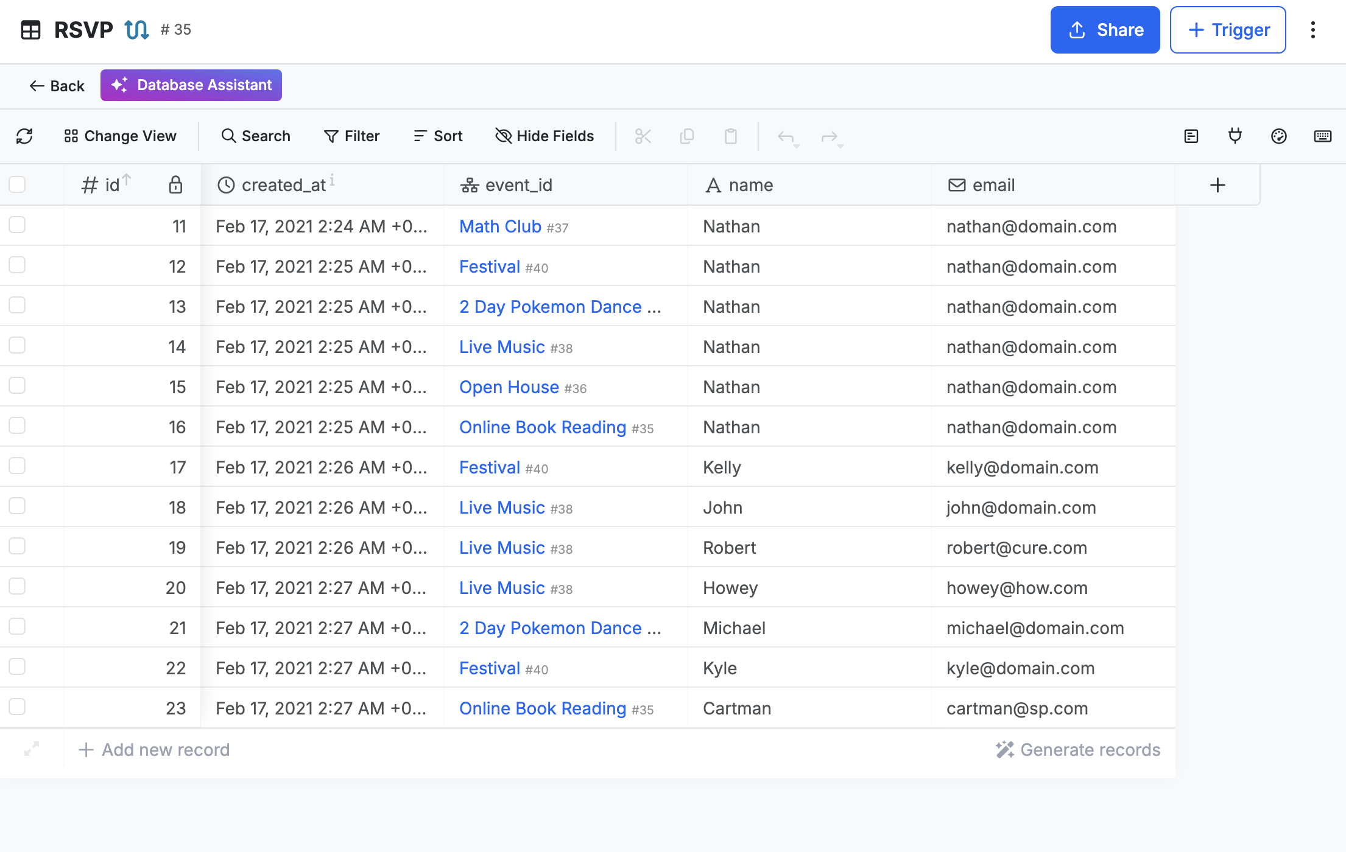Open record details panel icon
1346x852 pixels.
pyautogui.click(x=1191, y=136)
